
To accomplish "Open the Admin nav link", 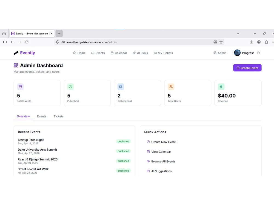I will [220, 53].
